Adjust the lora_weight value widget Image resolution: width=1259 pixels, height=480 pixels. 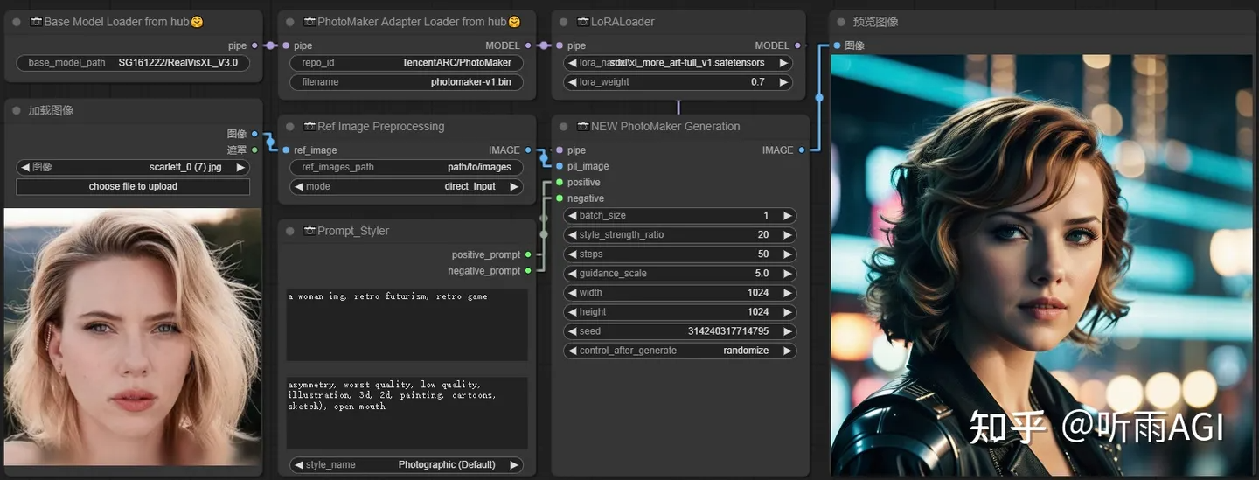tap(678, 82)
